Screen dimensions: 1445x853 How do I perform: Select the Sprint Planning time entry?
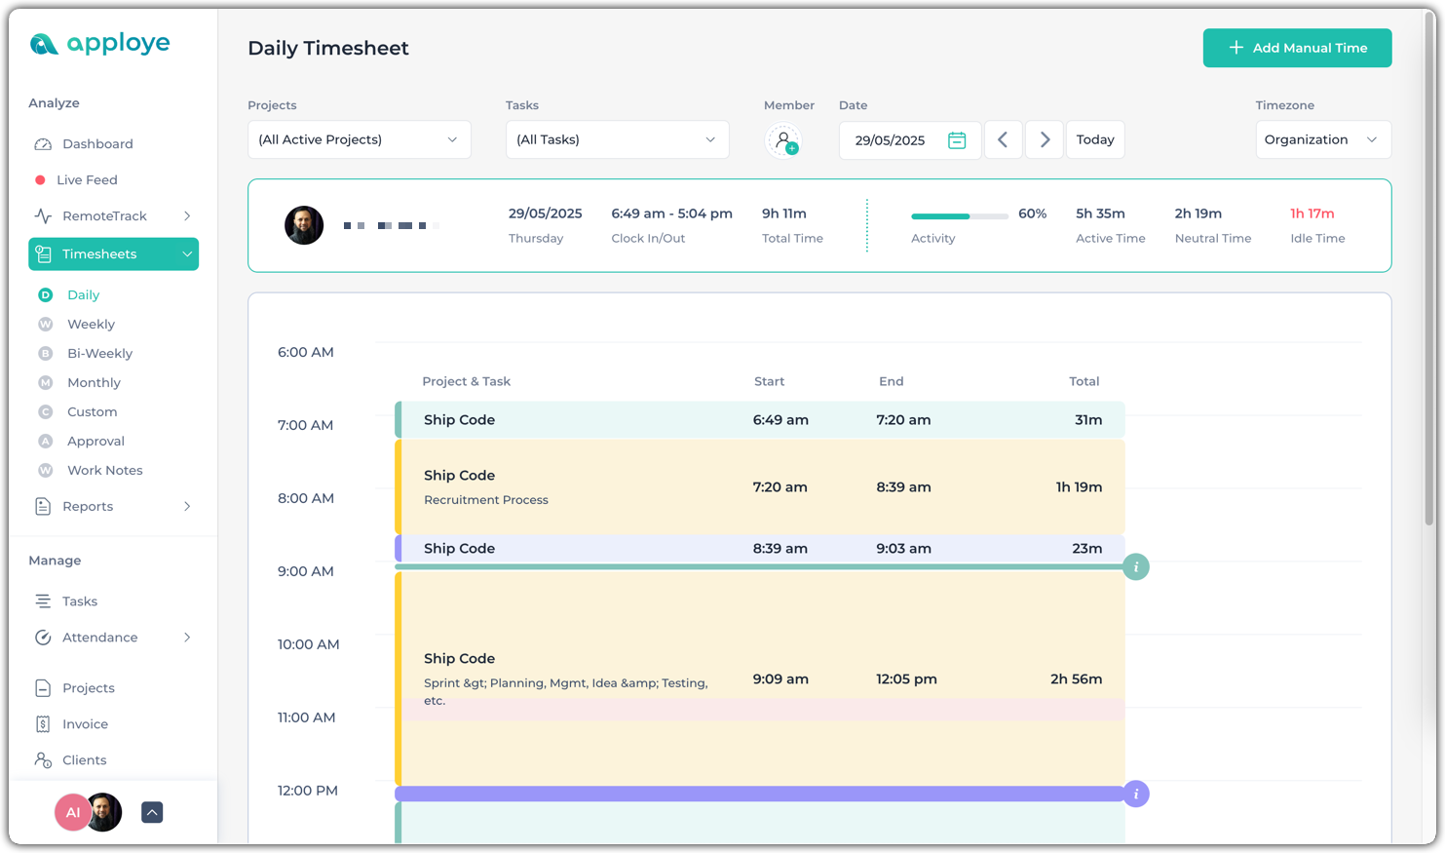[760, 679]
